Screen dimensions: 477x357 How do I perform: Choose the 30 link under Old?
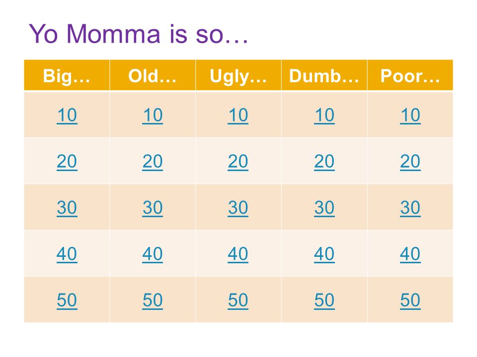153,208
